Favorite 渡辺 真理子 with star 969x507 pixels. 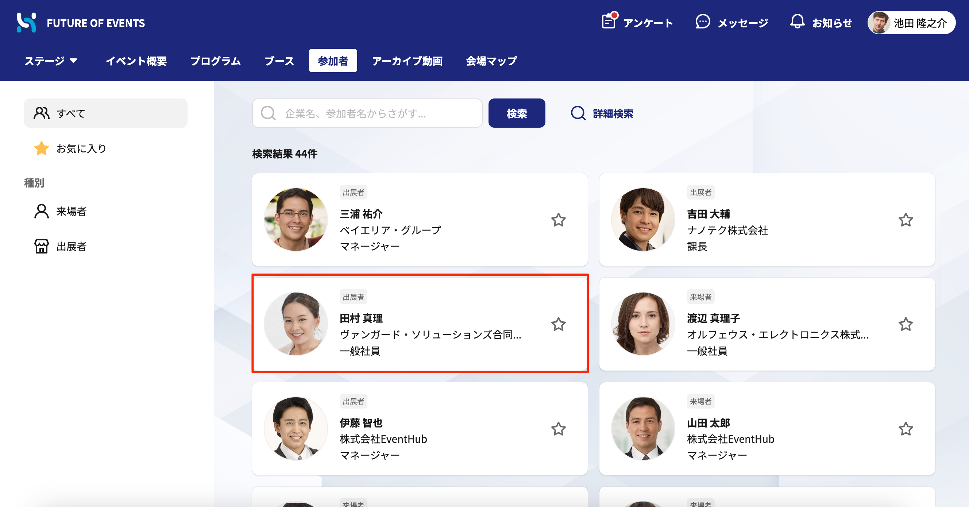(x=906, y=324)
